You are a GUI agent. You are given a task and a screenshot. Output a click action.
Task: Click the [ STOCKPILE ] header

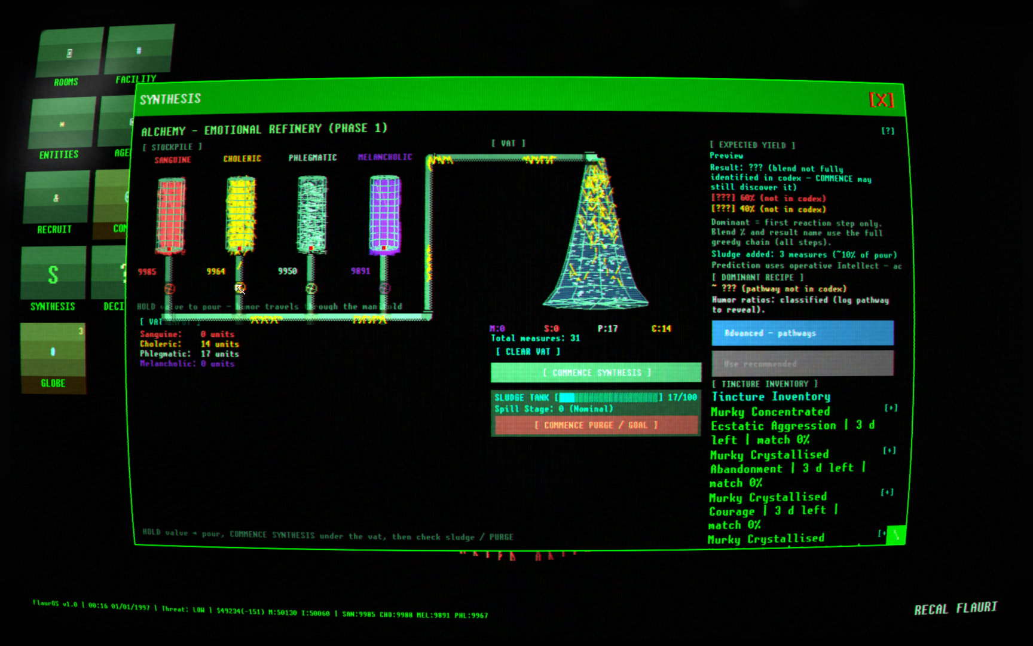click(x=172, y=147)
